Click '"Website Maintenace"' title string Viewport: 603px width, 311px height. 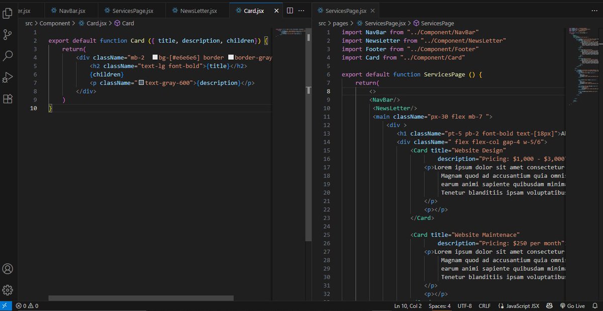(x=485, y=235)
